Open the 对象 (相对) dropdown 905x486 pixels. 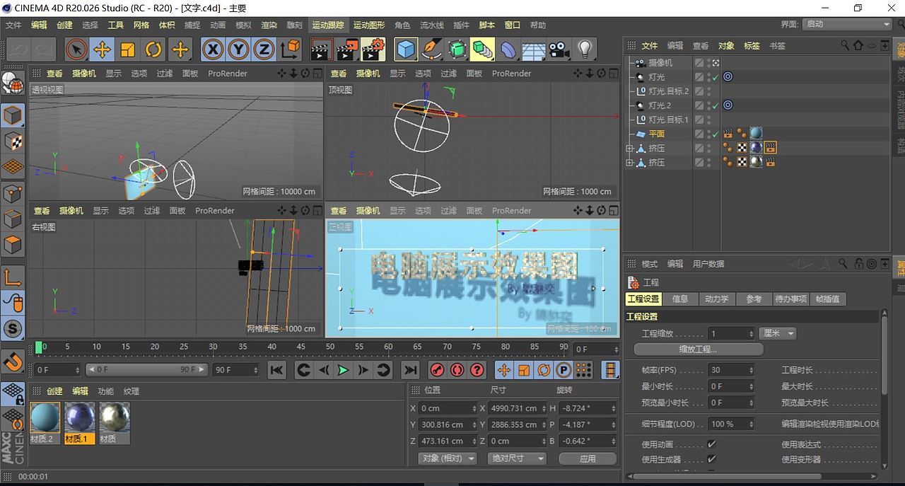[447, 458]
